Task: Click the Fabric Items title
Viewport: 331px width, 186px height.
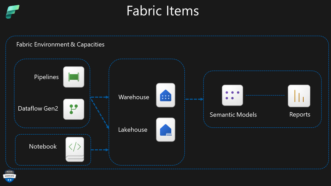Action: 163,11
